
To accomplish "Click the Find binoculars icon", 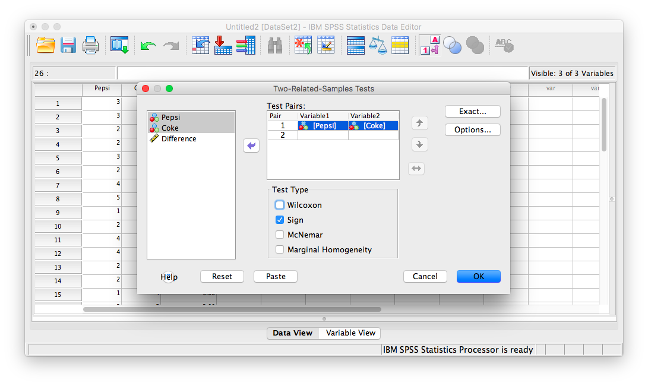I will point(274,45).
